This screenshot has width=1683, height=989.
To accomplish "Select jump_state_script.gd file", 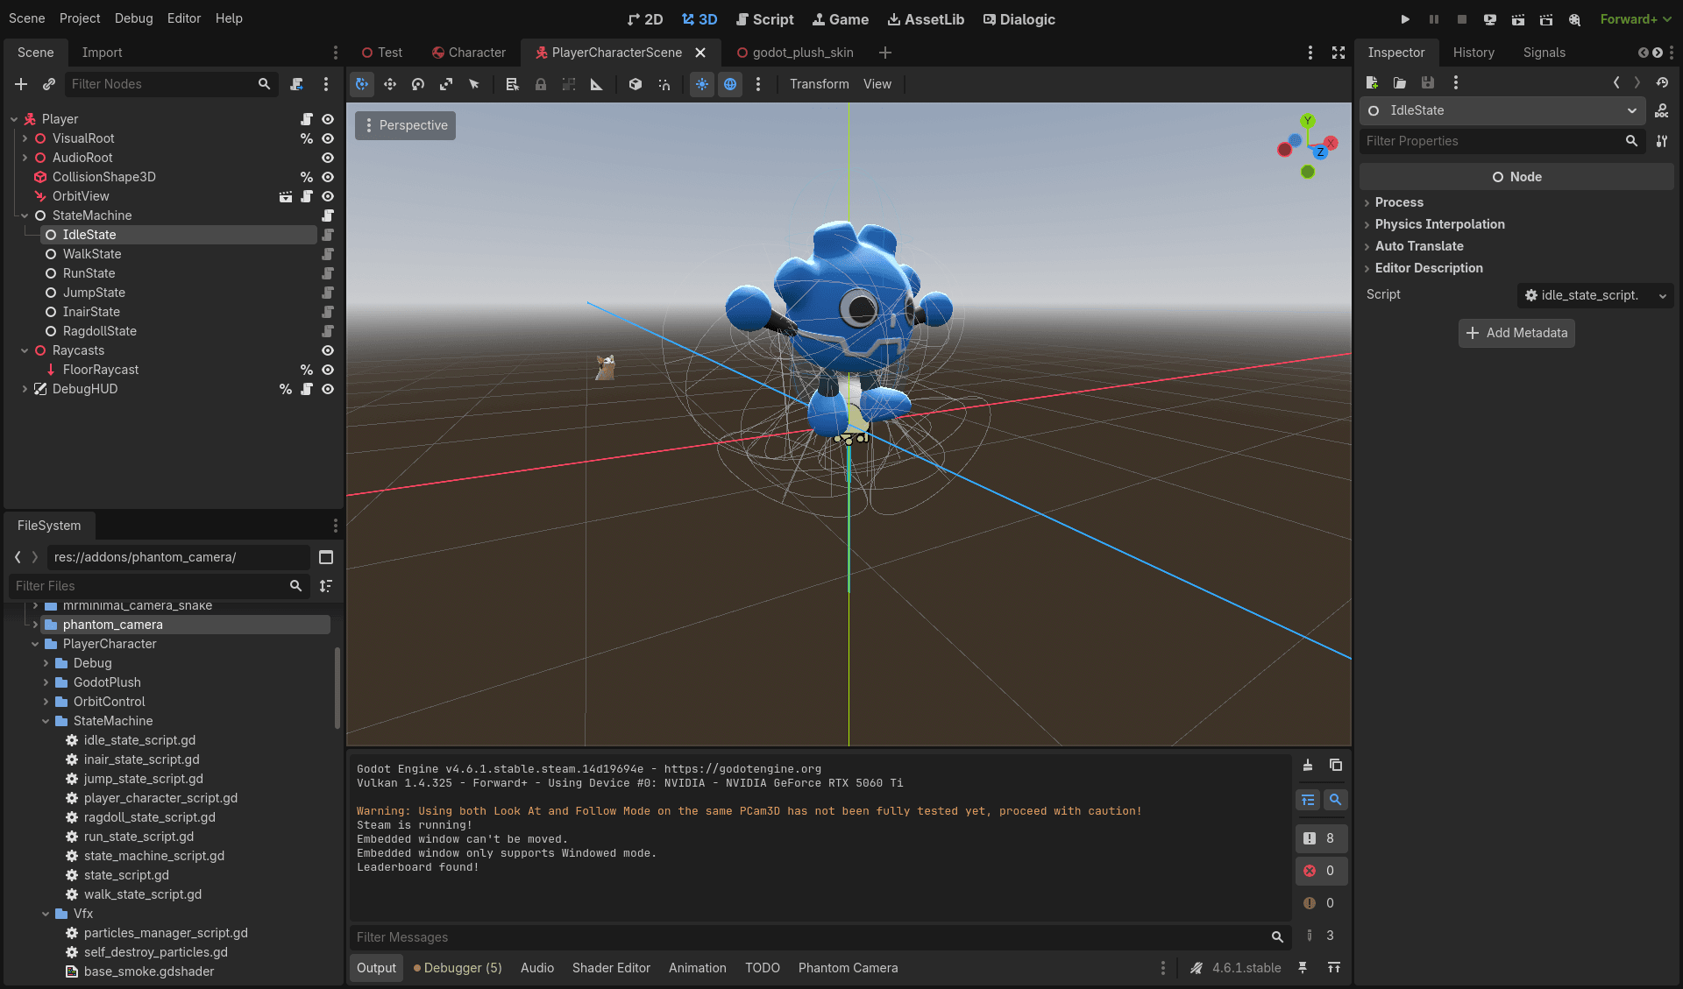I will (x=143, y=779).
